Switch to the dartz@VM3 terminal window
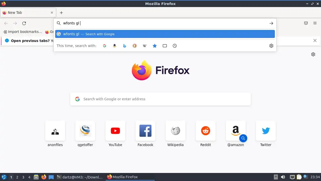 80,177
